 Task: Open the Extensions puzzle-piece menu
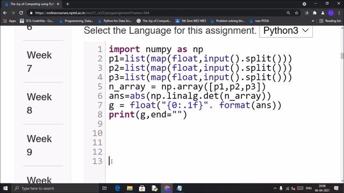coord(314,13)
